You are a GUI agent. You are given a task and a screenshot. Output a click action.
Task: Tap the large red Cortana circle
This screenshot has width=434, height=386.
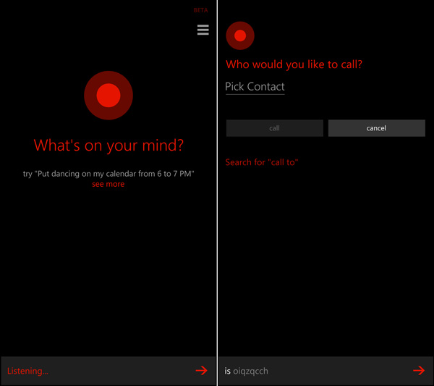pyautogui.click(x=109, y=95)
